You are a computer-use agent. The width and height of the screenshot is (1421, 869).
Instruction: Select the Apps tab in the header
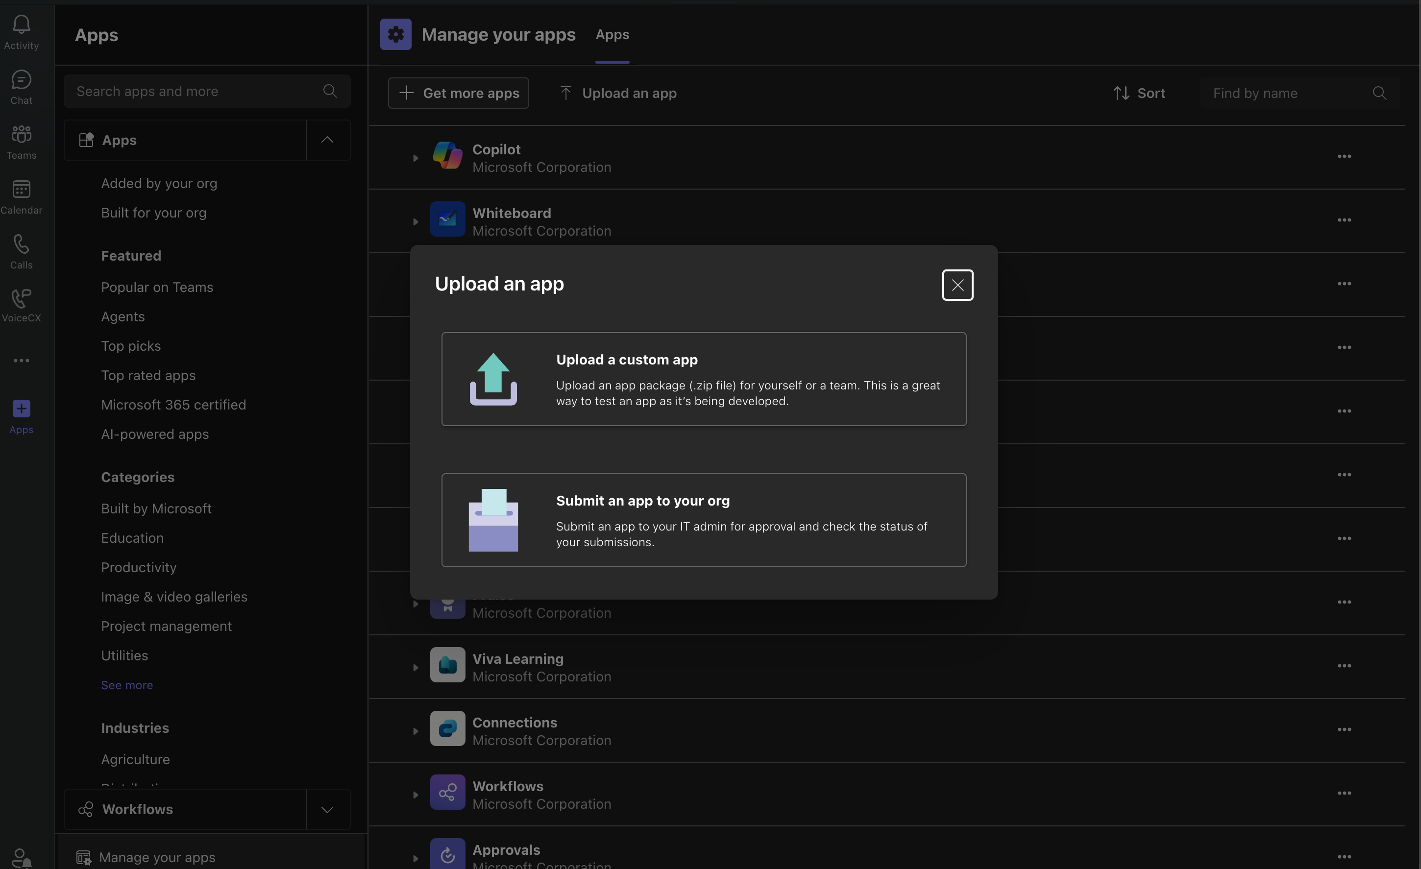click(x=612, y=35)
